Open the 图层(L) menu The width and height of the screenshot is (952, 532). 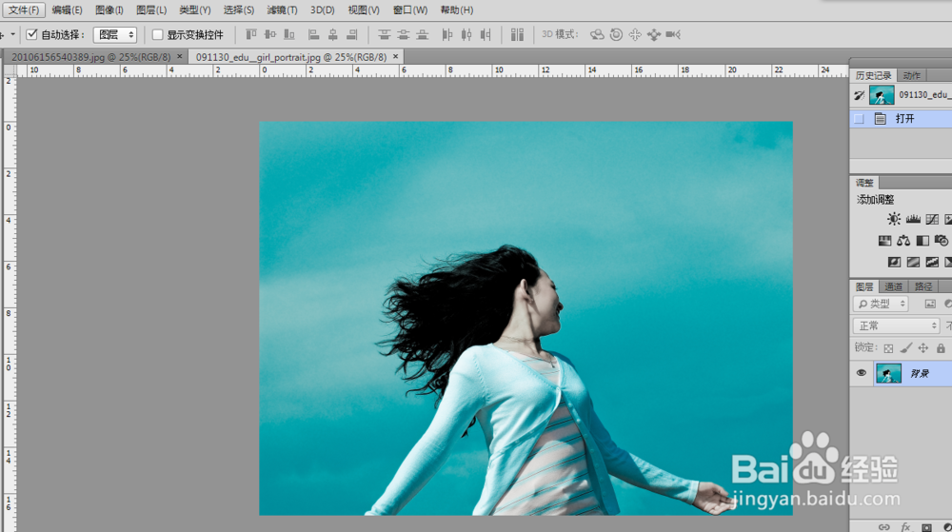(151, 10)
